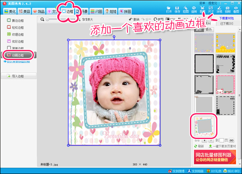Screen dimensions: 242x174
Task: Choose the pink cat frame thumbnail
Action: click(x=225, y=85)
